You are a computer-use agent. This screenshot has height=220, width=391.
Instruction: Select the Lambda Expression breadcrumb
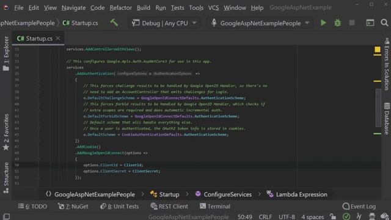tap(297, 194)
